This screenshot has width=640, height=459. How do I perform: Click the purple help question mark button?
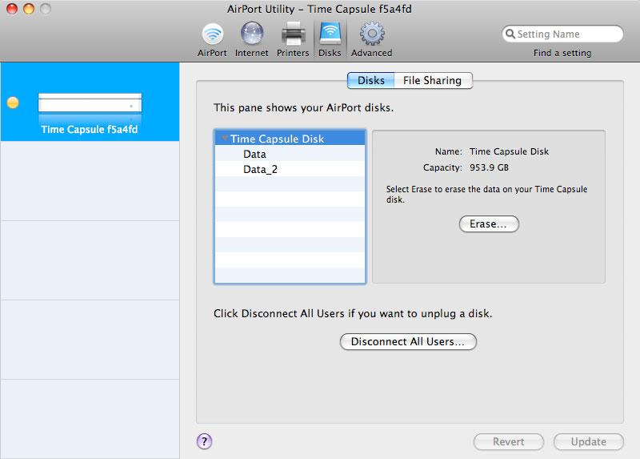[204, 441]
